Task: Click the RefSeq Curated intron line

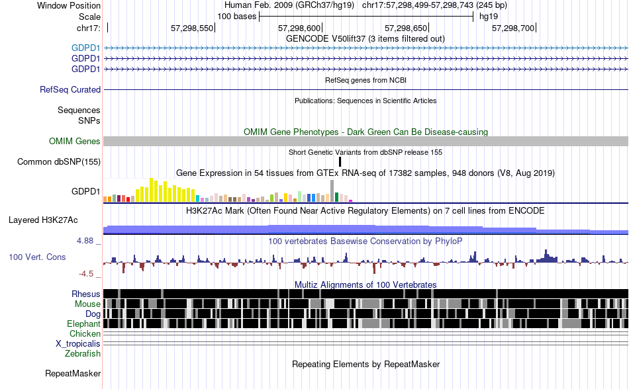Action: coord(366,89)
